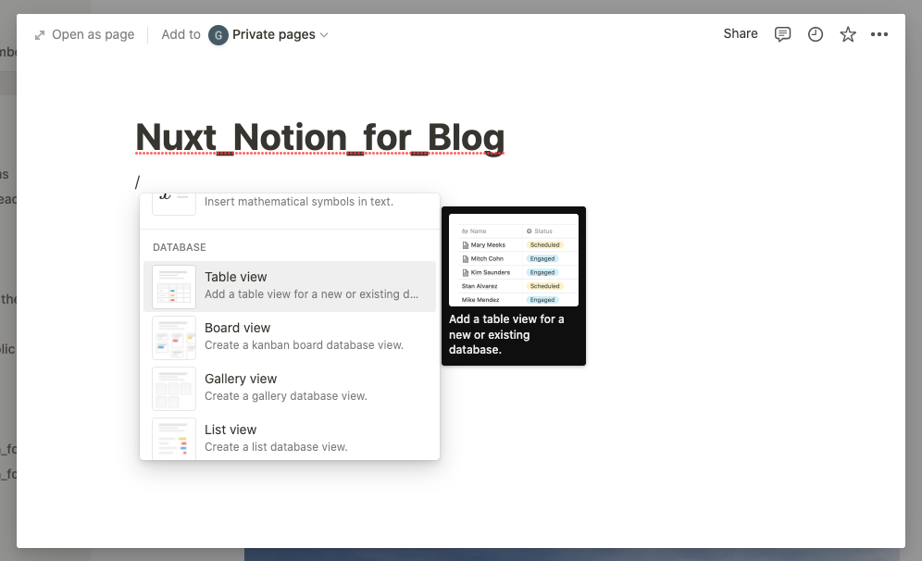Click 'Create a list database view.' description
The height and width of the screenshot is (561, 922).
pos(276,447)
